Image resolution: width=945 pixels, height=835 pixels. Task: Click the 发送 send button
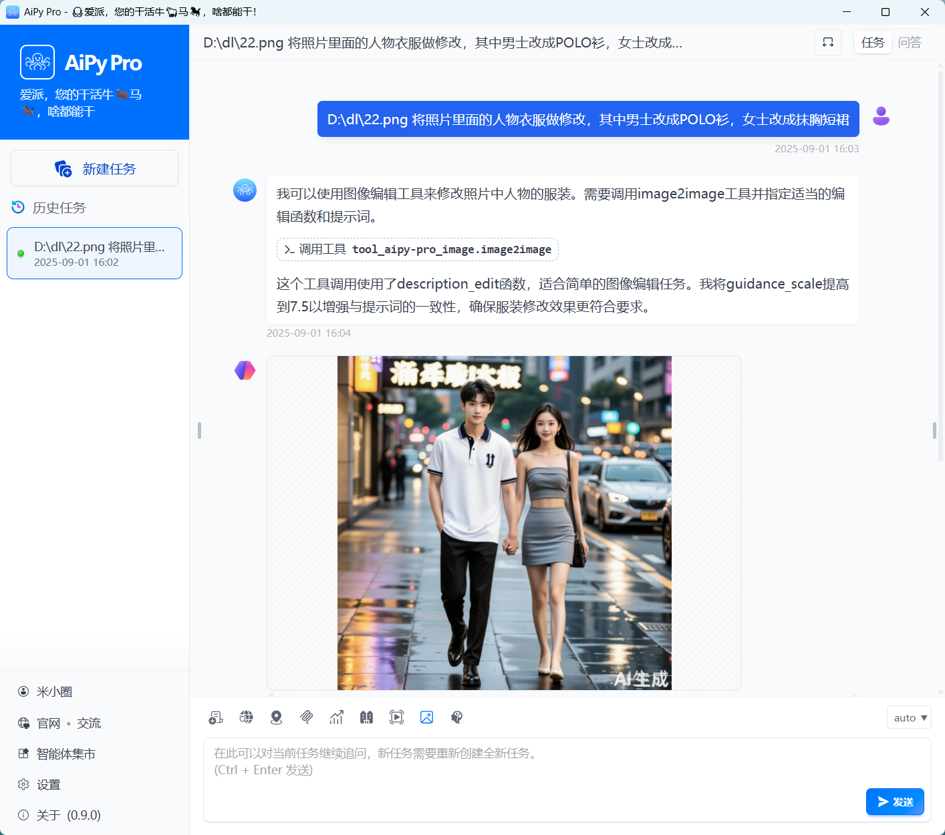coord(895,802)
